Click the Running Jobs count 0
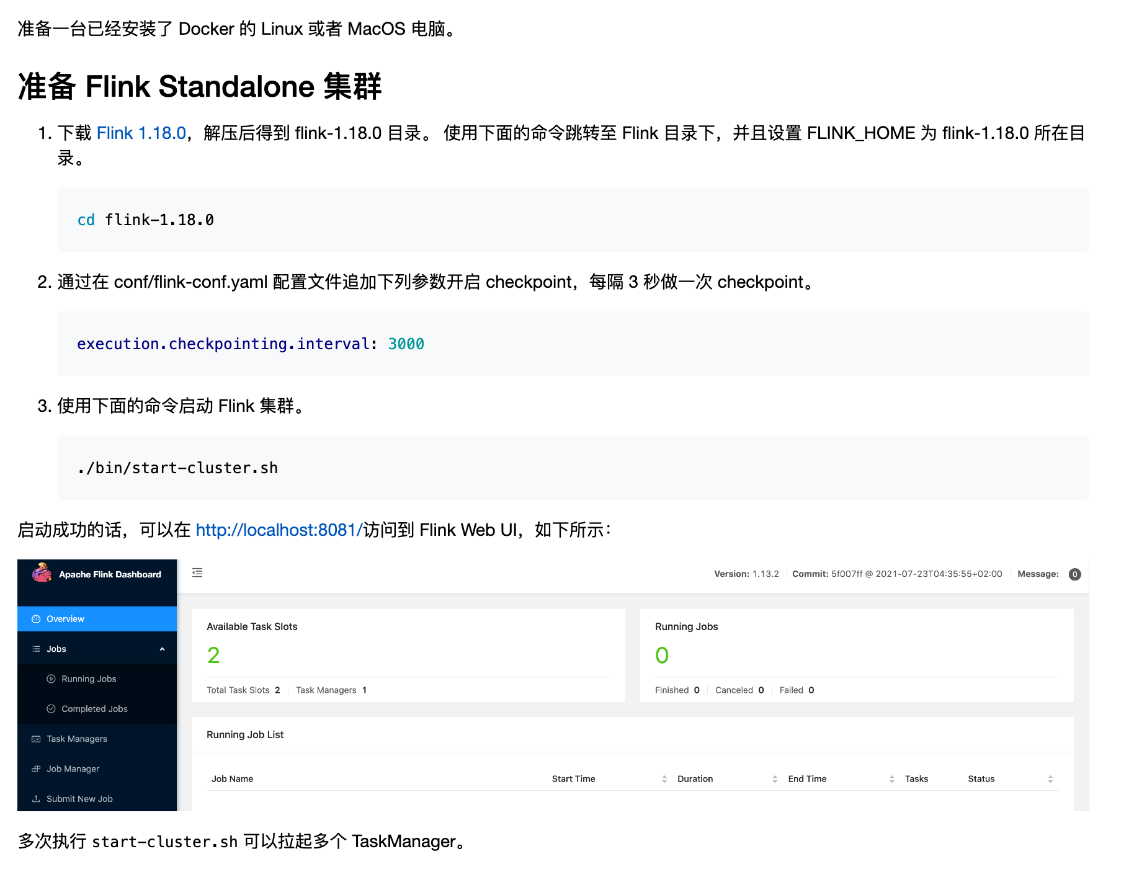 point(662,656)
